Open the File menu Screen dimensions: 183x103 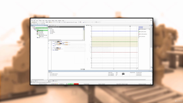click(x=32, y=21)
